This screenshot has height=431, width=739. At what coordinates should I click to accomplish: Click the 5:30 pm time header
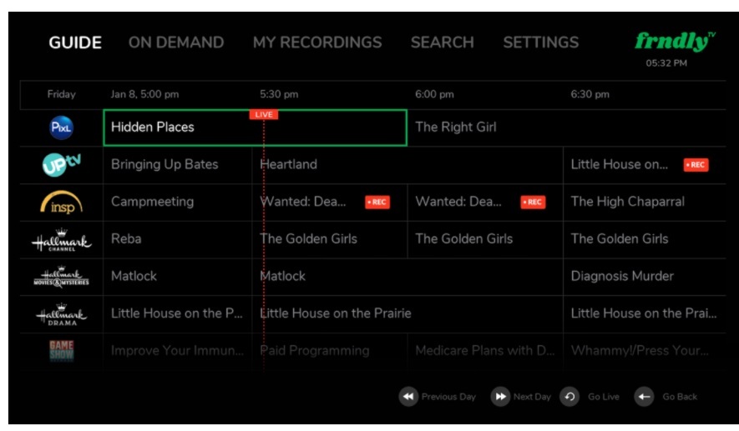(279, 94)
